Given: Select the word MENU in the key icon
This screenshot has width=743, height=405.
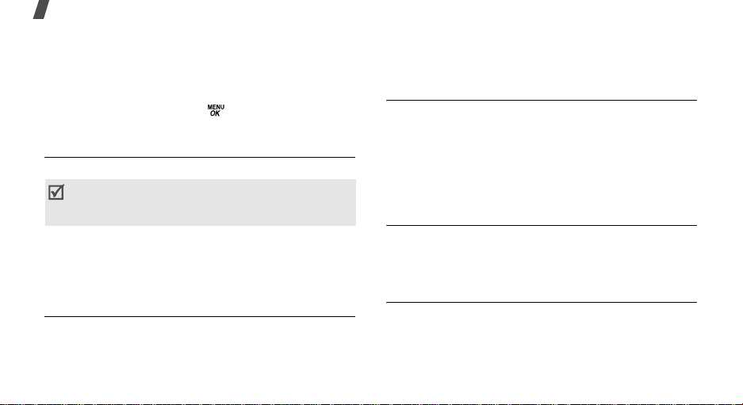Looking at the screenshot, I should (x=216, y=108).
